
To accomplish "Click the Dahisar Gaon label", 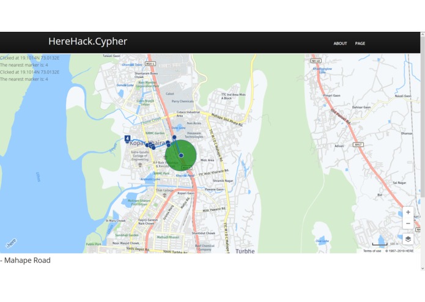I will [361, 107].
